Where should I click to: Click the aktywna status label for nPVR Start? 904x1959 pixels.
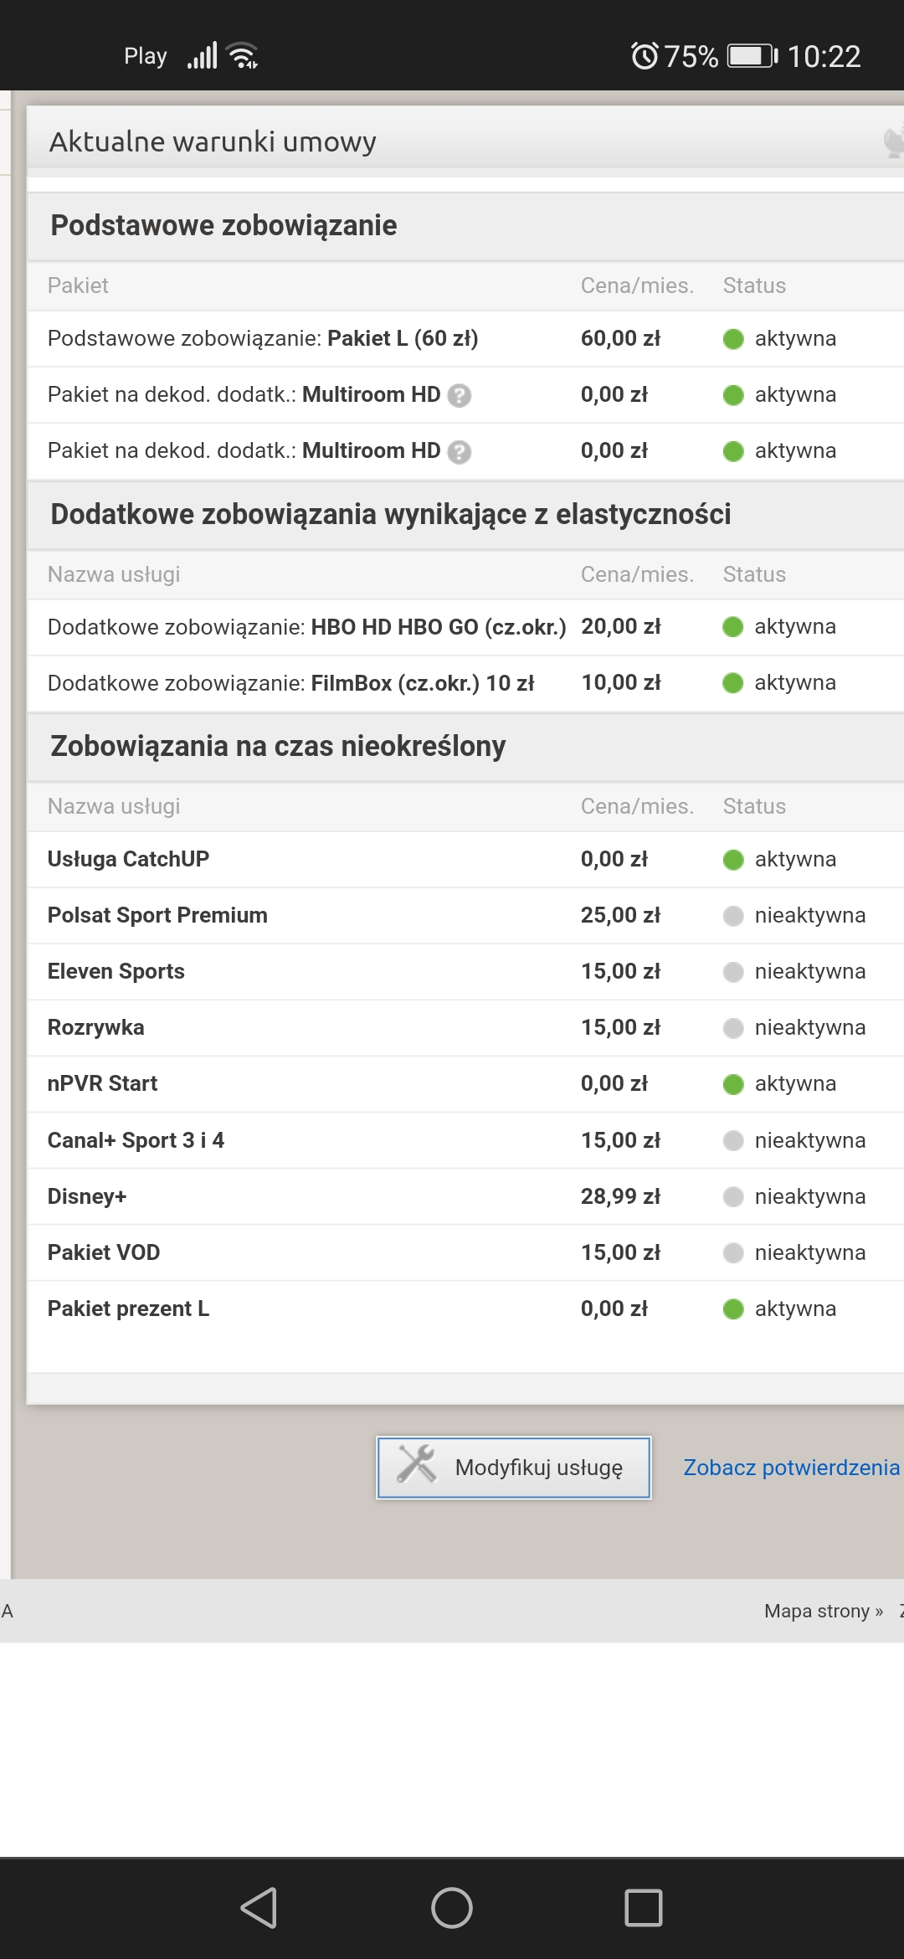coord(795,1083)
